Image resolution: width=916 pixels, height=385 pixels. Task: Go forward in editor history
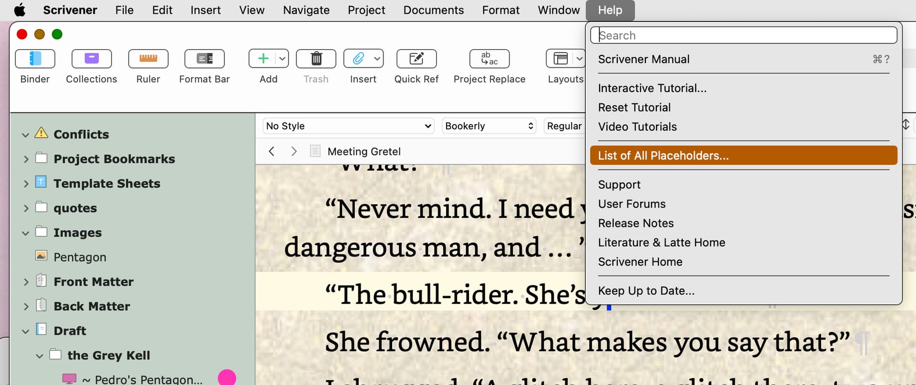(x=294, y=152)
